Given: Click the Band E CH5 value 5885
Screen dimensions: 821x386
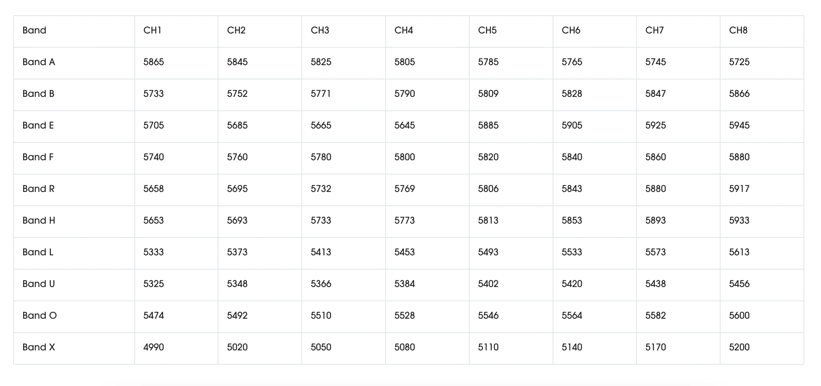Looking at the screenshot, I should (488, 125).
